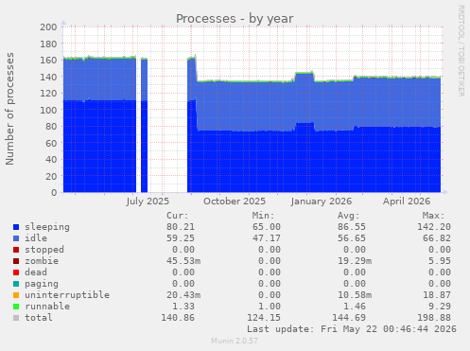The width and height of the screenshot is (470, 351).
Task: Select the 'zombie' legend label
Action: [x=42, y=261]
